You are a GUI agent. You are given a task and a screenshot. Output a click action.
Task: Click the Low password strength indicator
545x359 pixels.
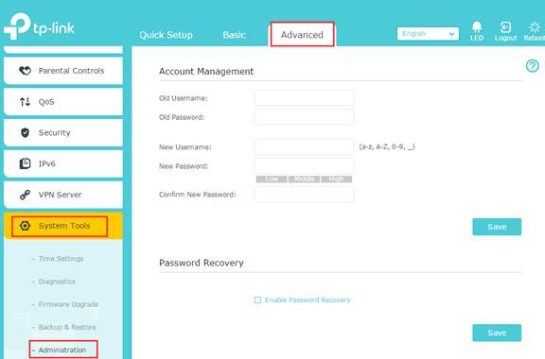pos(272,179)
